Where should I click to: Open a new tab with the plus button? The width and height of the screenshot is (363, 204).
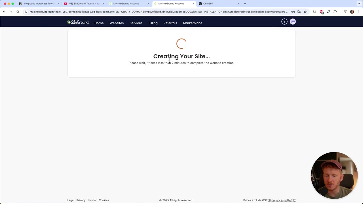coord(245,3)
